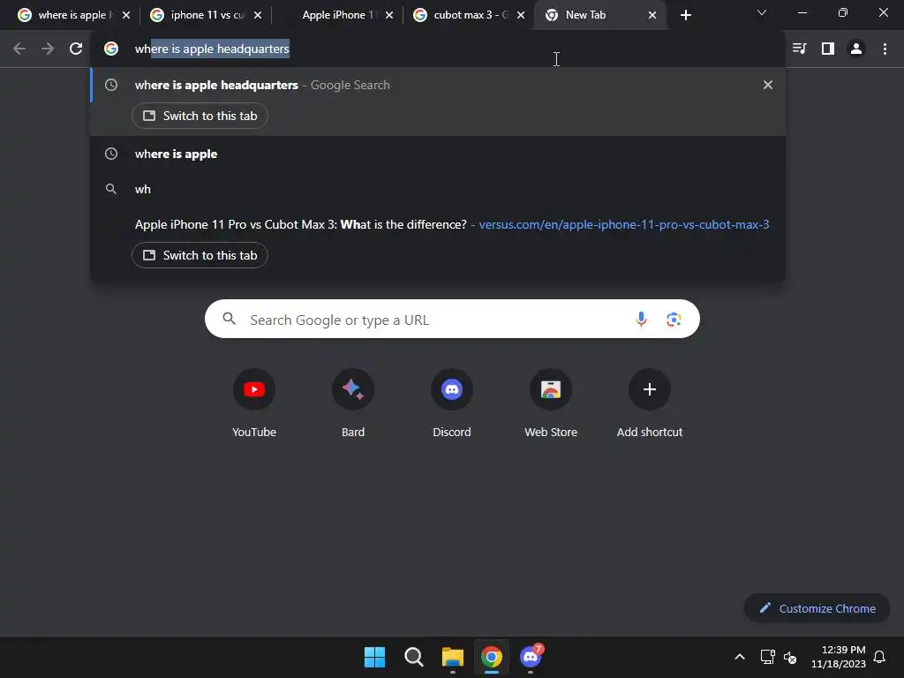Click the reload page icon
This screenshot has width=904, height=678.
coord(76,49)
